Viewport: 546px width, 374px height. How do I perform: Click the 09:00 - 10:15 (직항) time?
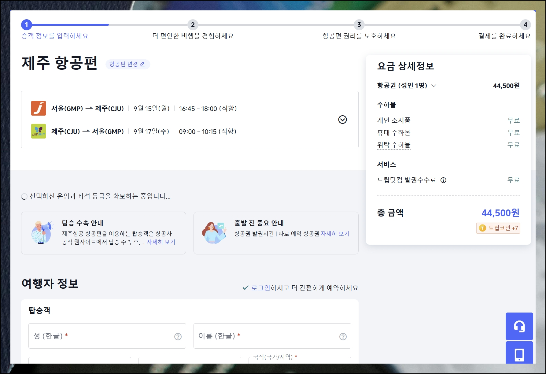tap(208, 131)
